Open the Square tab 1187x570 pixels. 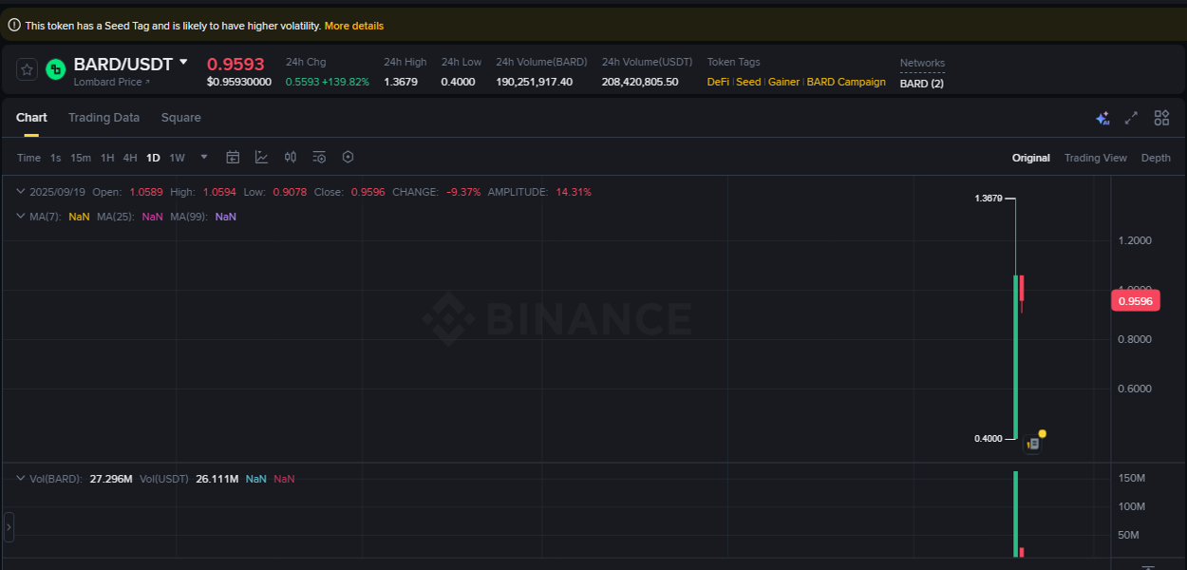pyautogui.click(x=180, y=117)
